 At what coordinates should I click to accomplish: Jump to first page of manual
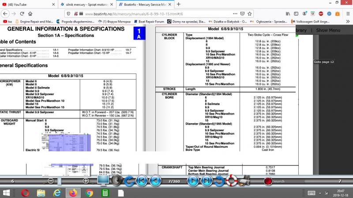(x=142, y=180)
